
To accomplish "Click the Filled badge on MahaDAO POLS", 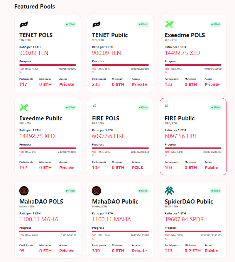I will click(x=70, y=191).
